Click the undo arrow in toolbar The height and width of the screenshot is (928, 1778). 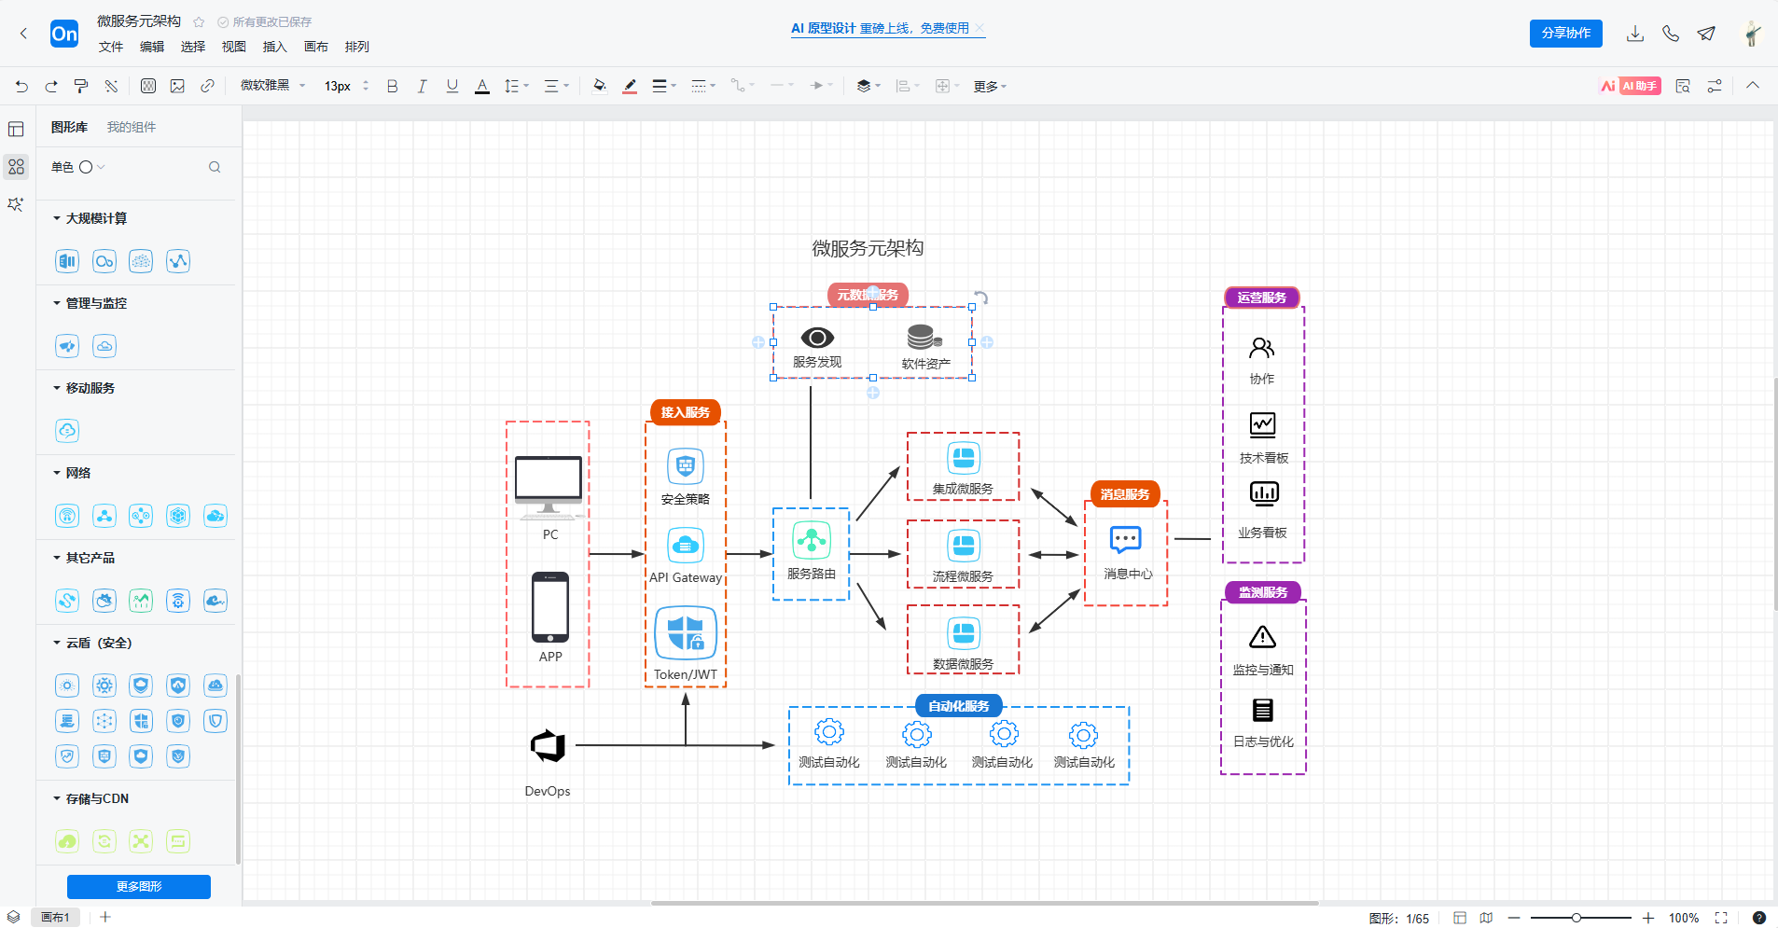21,86
